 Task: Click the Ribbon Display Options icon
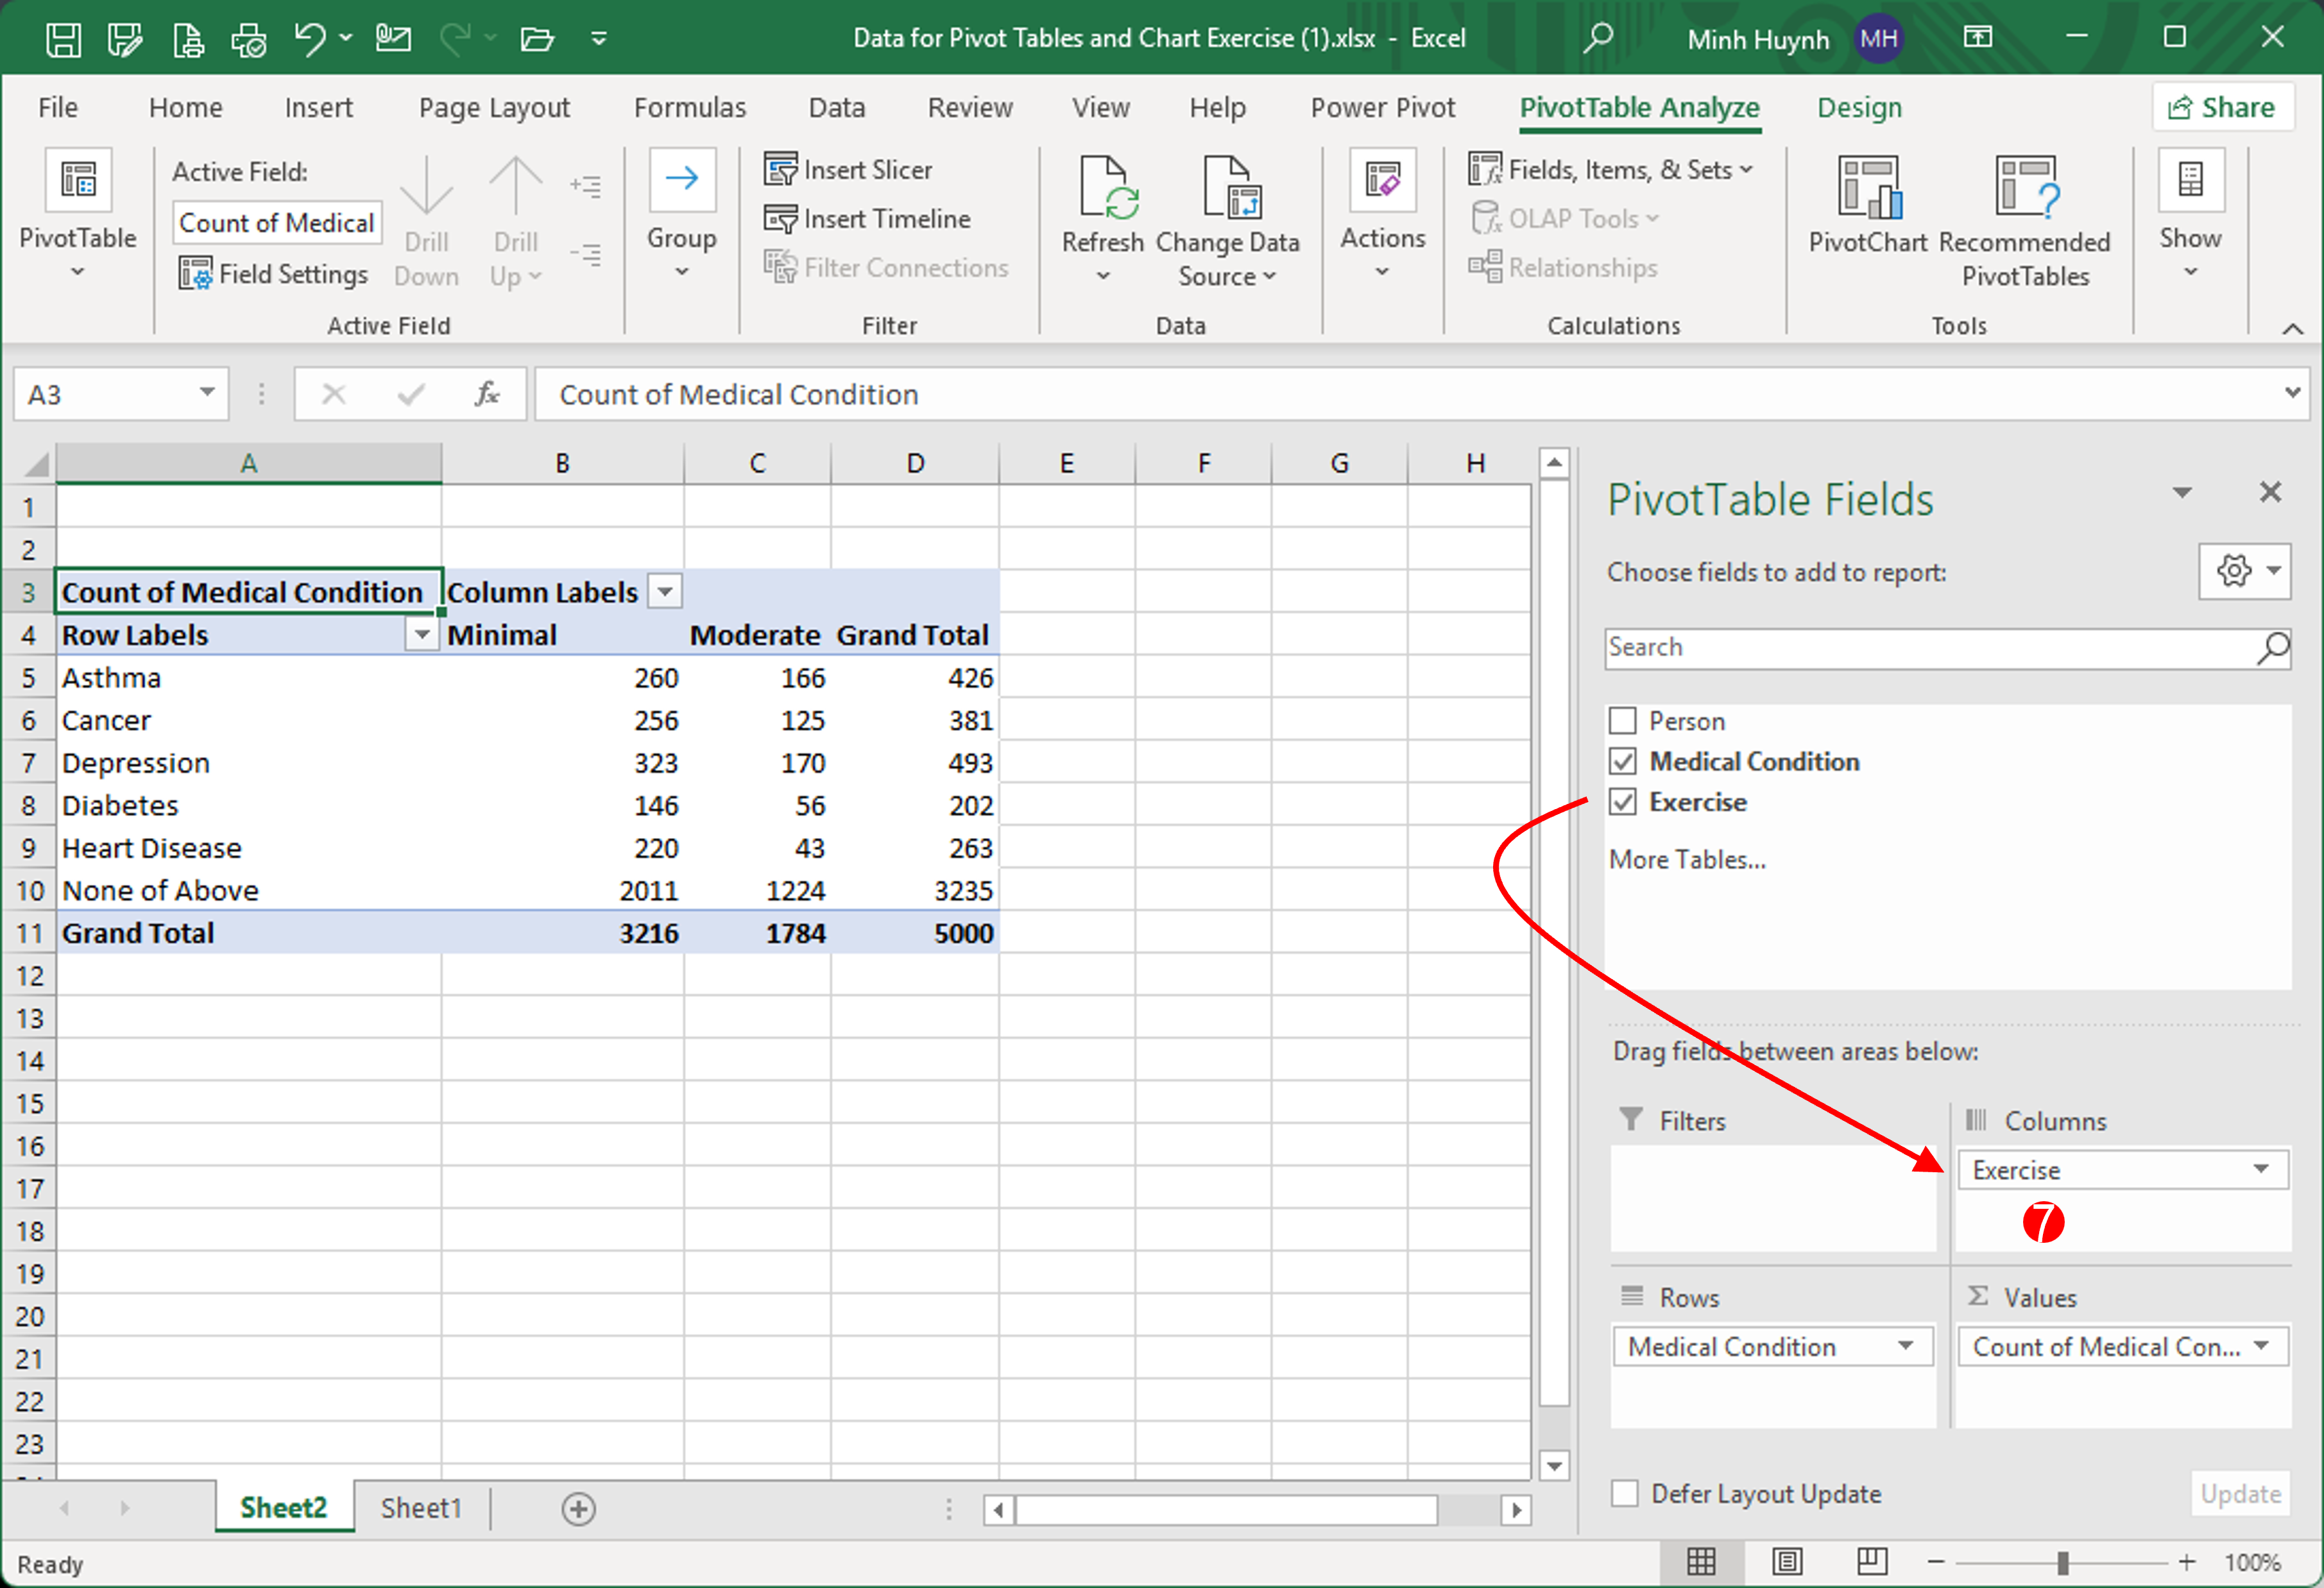pyautogui.click(x=1978, y=38)
